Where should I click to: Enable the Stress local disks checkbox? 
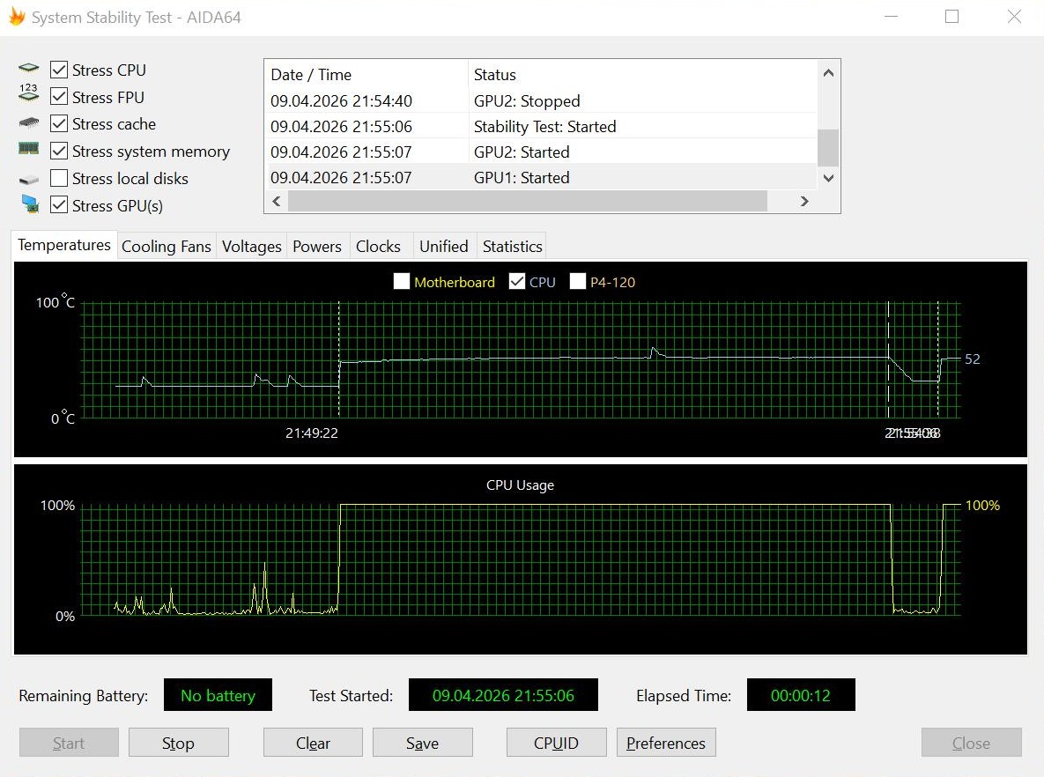point(59,179)
